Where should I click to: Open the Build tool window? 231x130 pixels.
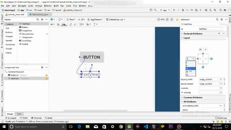point(48,118)
